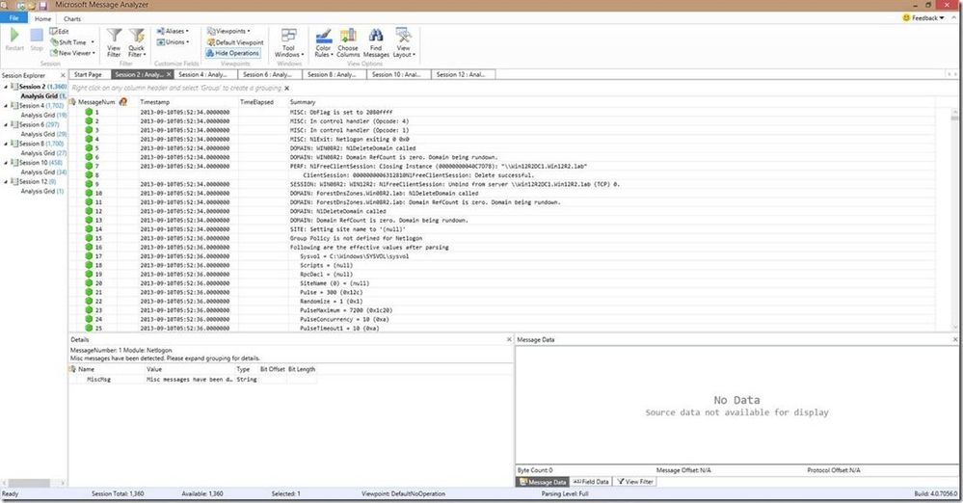The height and width of the screenshot is (503, 963).
Task: Sort by the Summary column header
Action: 302,102
